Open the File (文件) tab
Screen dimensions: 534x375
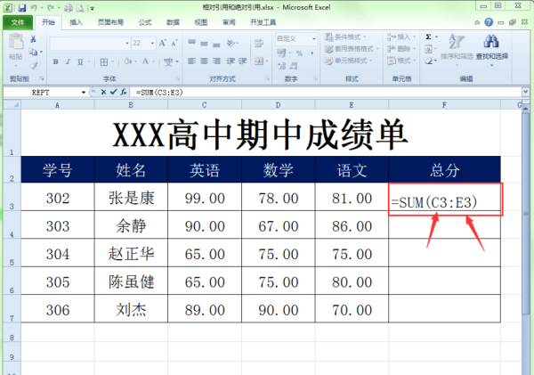[18, 22]
